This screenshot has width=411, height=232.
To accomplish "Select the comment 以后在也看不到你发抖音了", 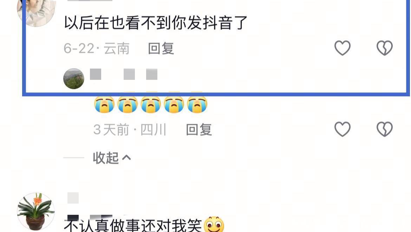I will point(156,23).
